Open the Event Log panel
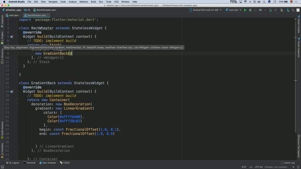 (287, 163)
